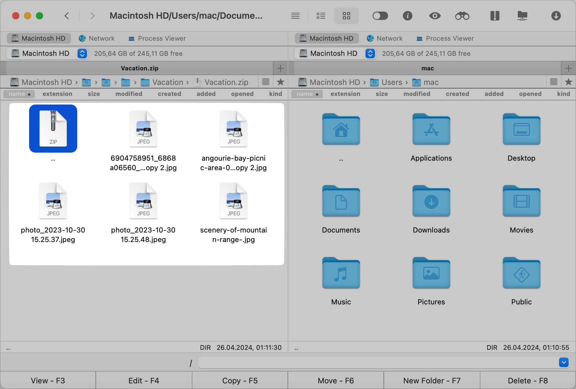
Task: Select the binoculars search icon
Action: pos(462,16)
